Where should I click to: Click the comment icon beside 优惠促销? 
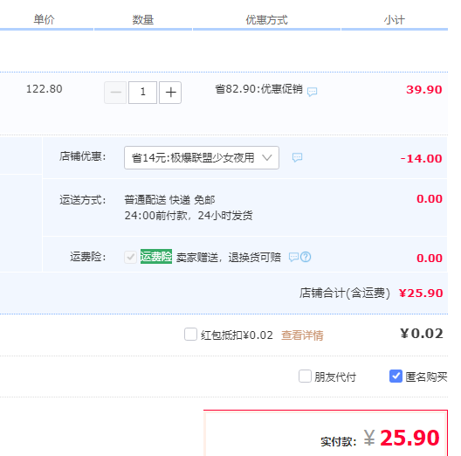312,92
